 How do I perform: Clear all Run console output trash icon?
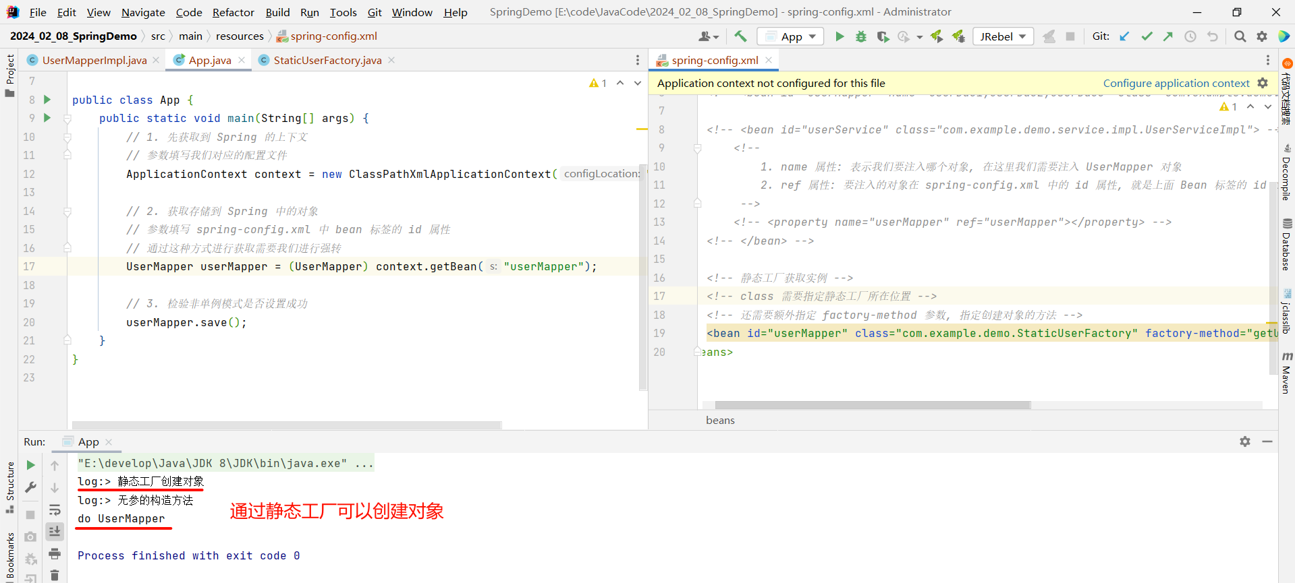click(55, 575)
